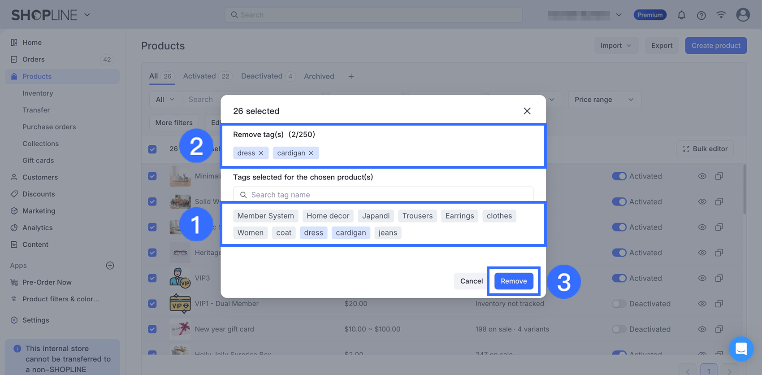The width and height of the screenshot is (762, 375).
Task: Open the help question mark icon
Action: click(x=701, y=15)
